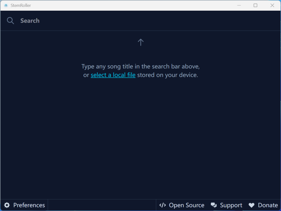Click the 'Type any song title' instruction text
This screenshot has height=211, width=281.
pos(140,66)
